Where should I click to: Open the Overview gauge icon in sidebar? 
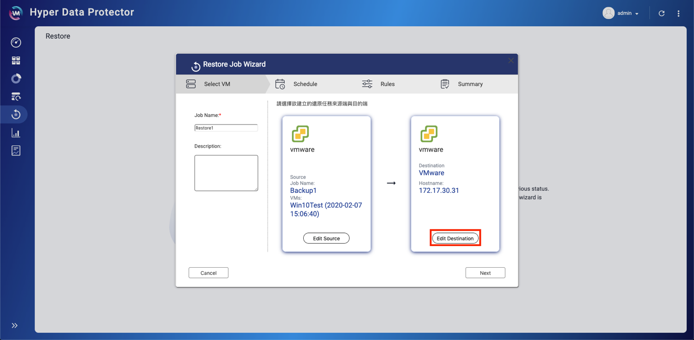(x=16, y=43)
